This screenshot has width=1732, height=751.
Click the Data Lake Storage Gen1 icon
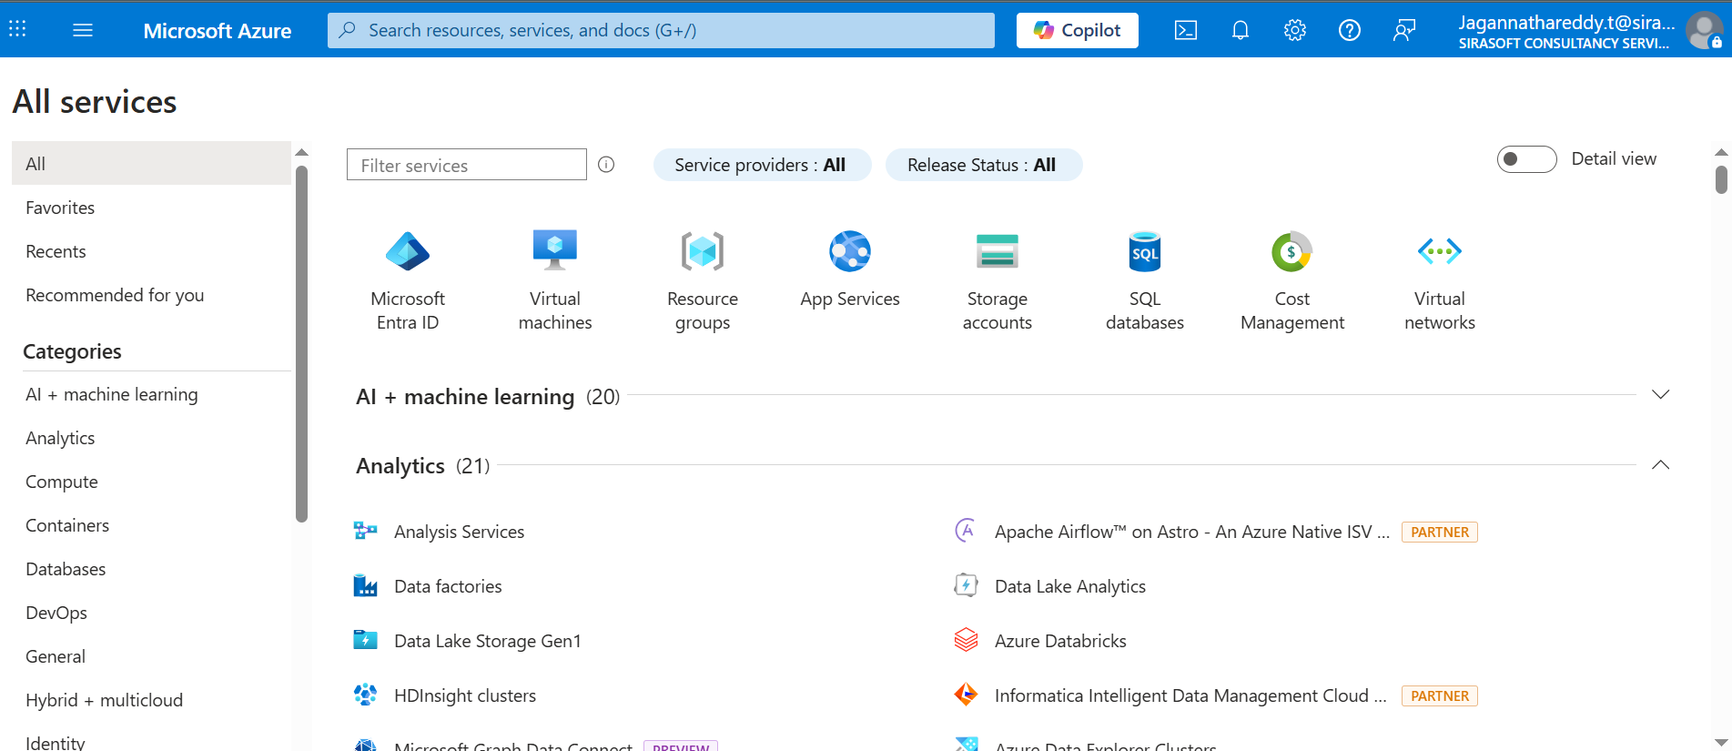pos(365,640)
